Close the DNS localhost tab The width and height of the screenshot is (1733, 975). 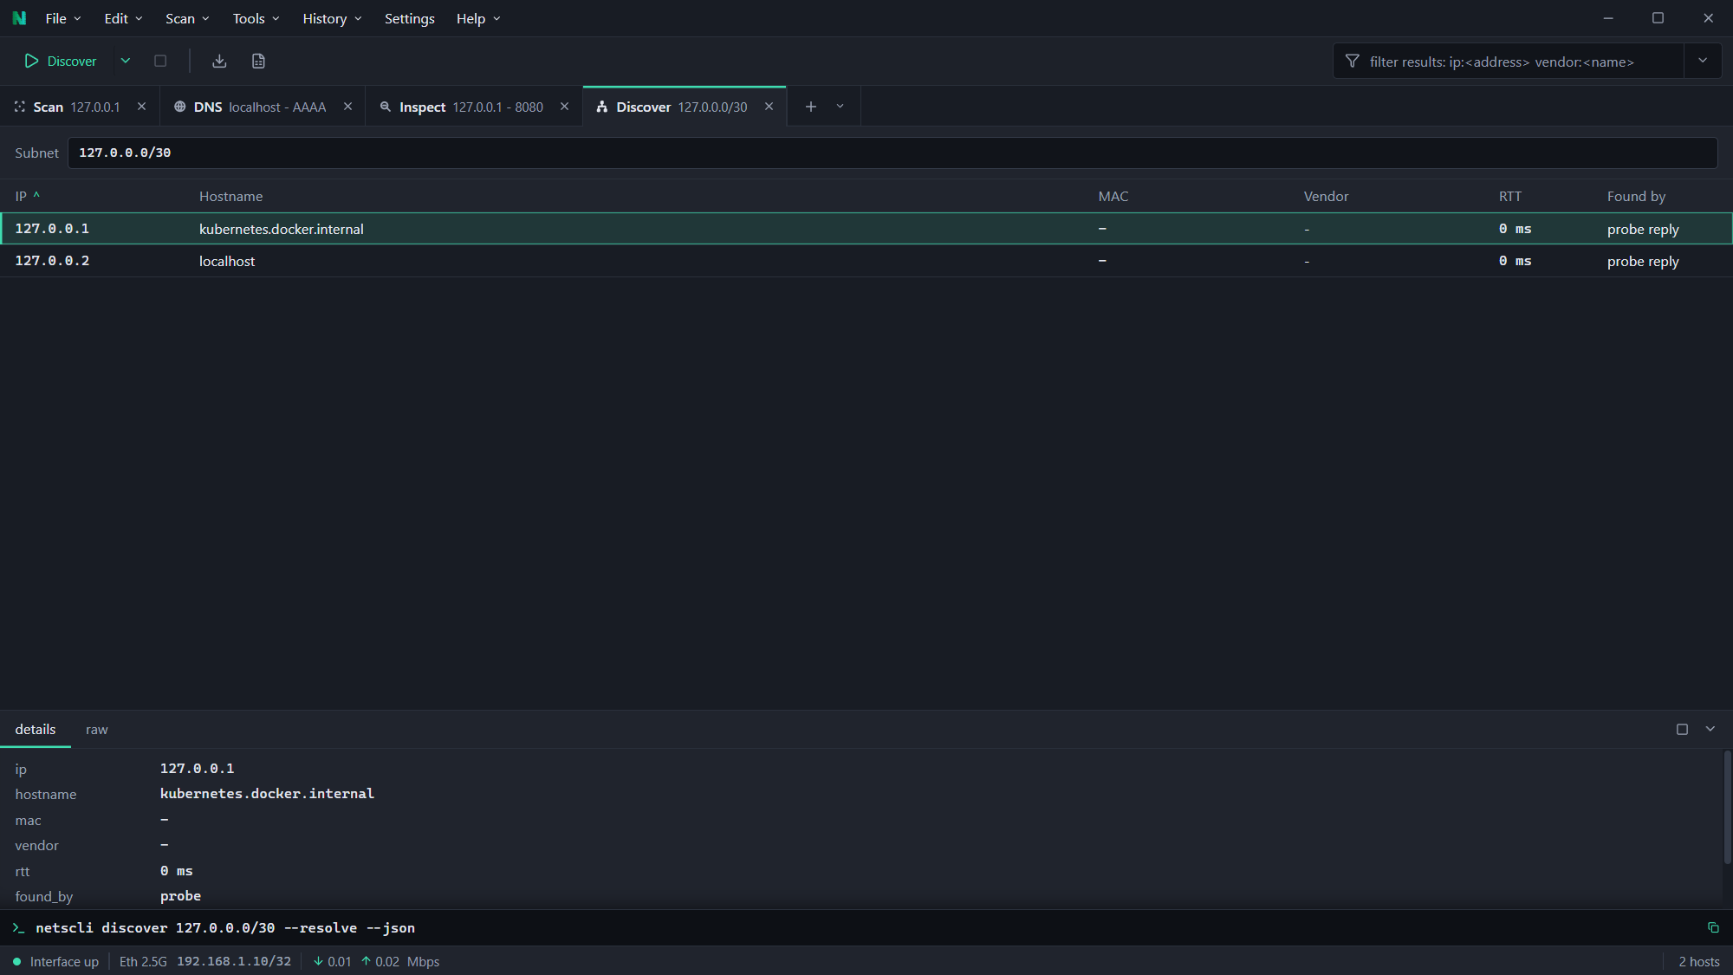pos(347,107)
